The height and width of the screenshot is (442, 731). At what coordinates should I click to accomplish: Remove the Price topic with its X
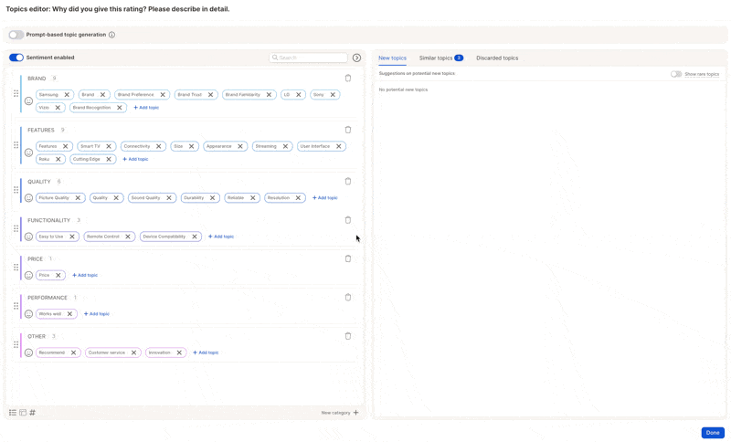click(58, 275)
